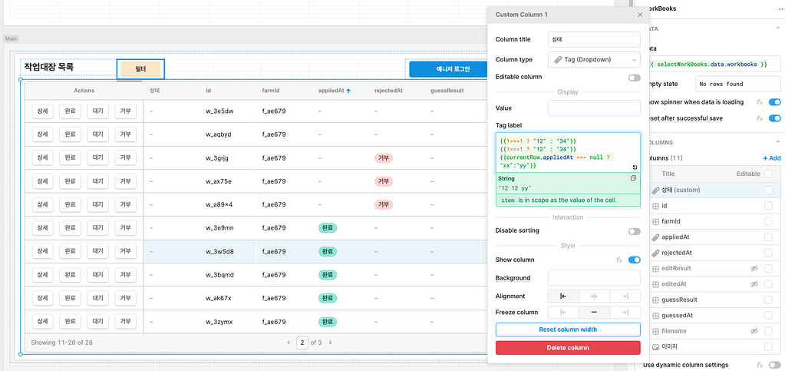Click Delete column button
The image size is (785, 371).
click(x=568, y=347)
